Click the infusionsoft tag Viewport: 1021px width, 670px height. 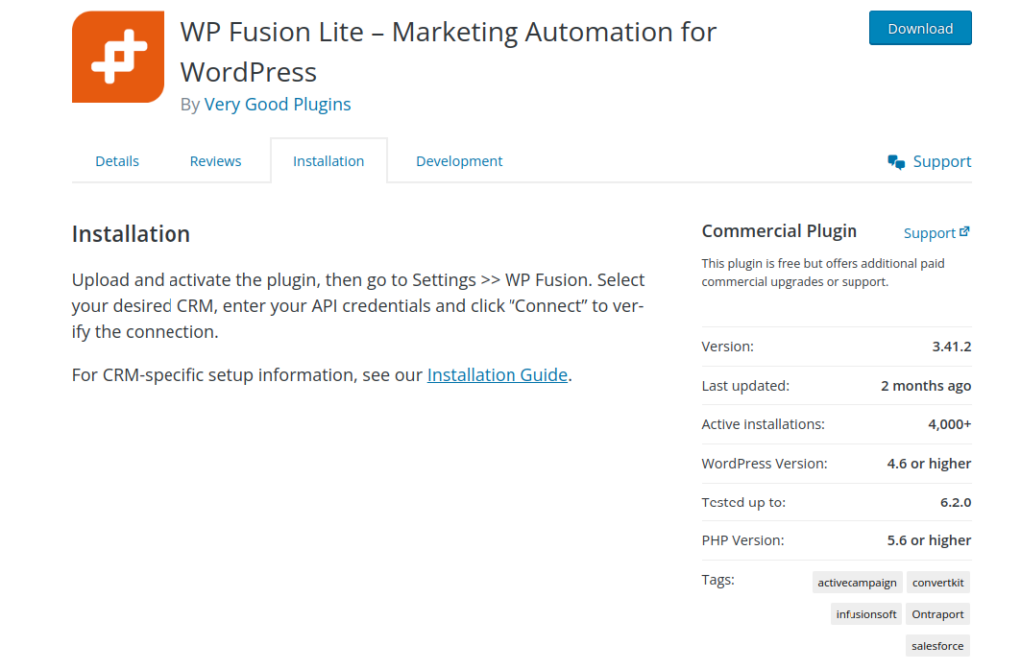tap(865, 614)
